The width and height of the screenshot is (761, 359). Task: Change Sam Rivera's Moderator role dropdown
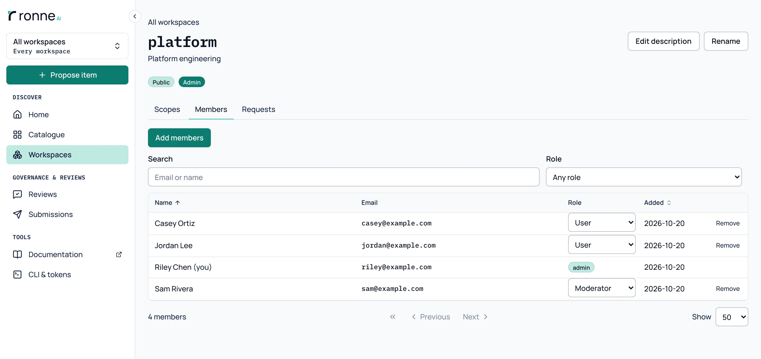click(x=601, y=288)
